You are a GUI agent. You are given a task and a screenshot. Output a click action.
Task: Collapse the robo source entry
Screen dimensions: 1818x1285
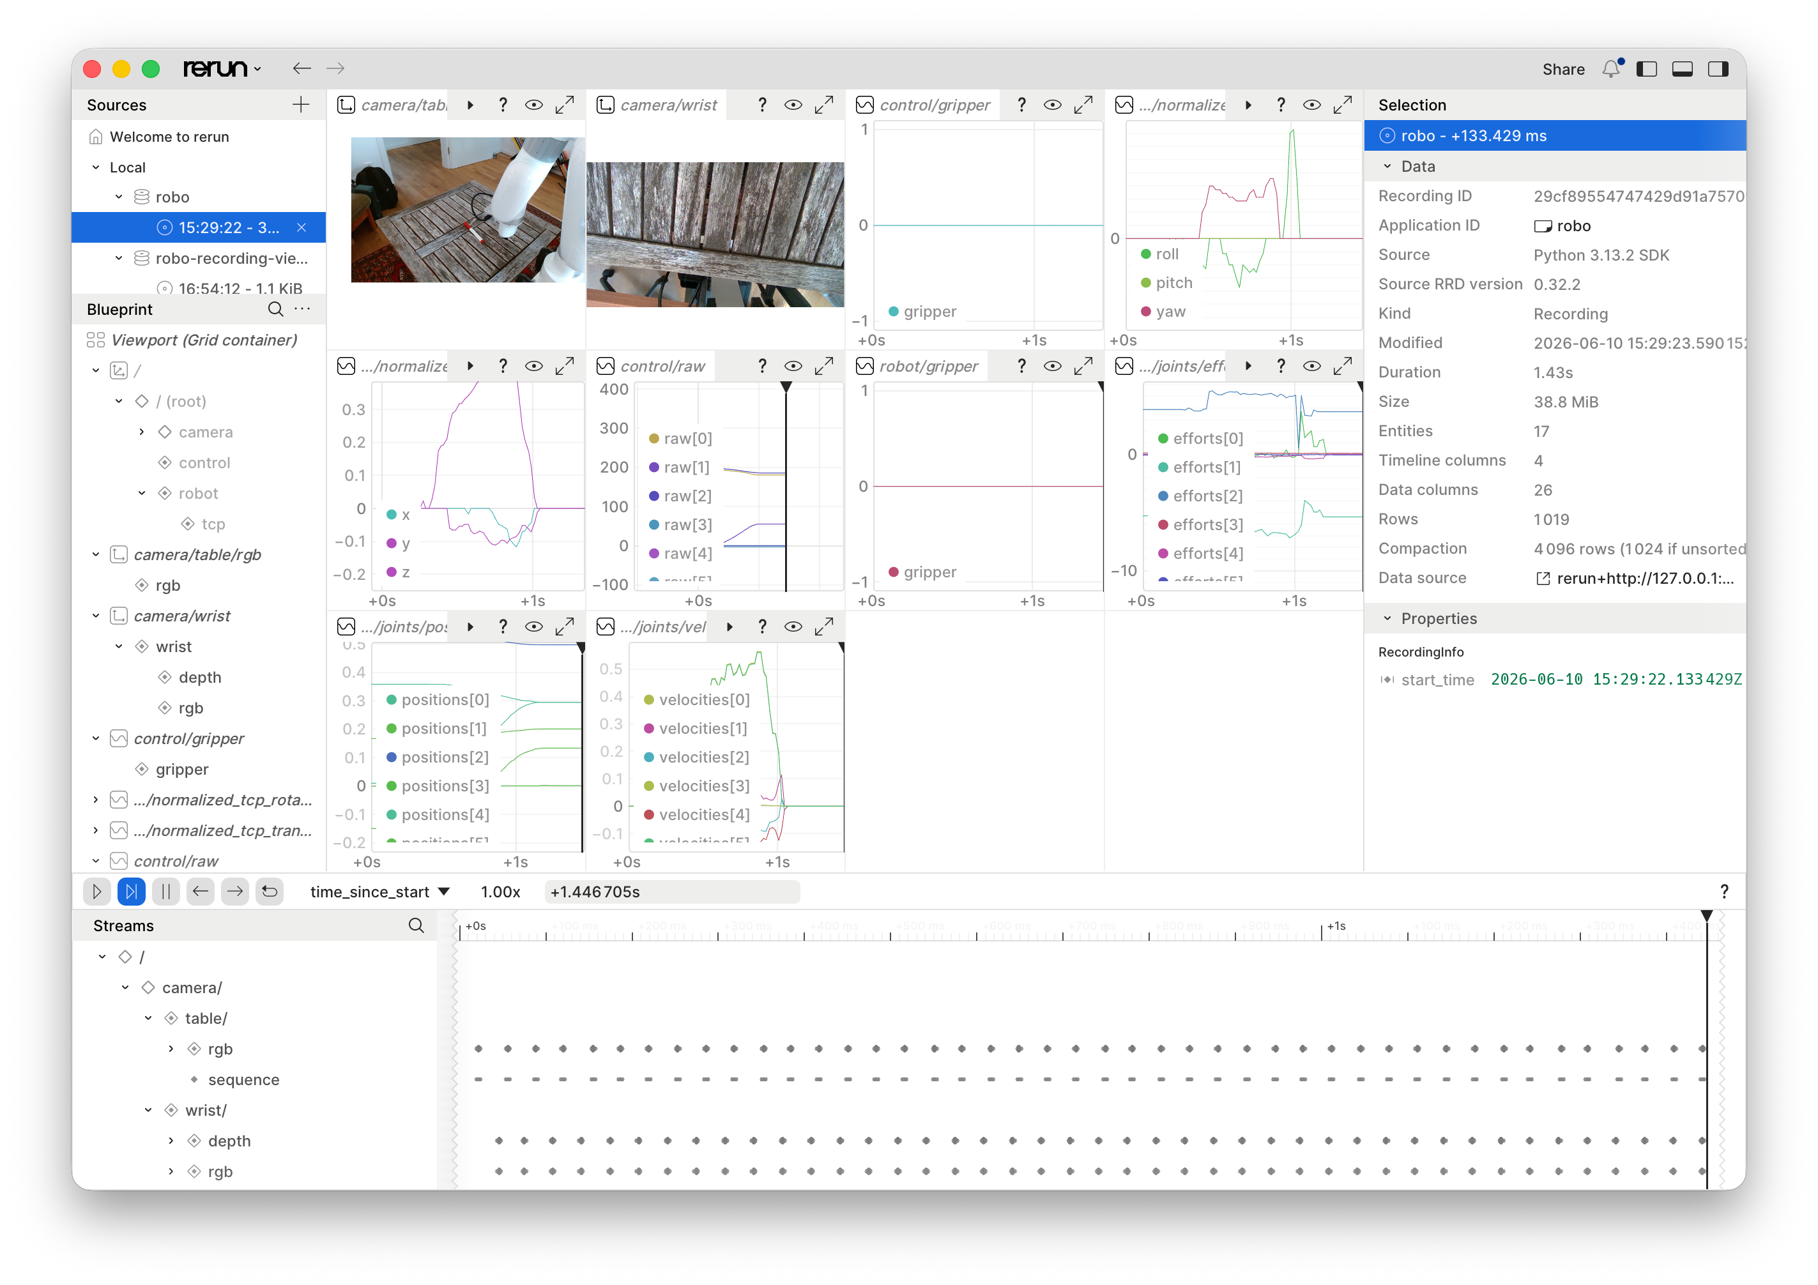coord(119,196)
